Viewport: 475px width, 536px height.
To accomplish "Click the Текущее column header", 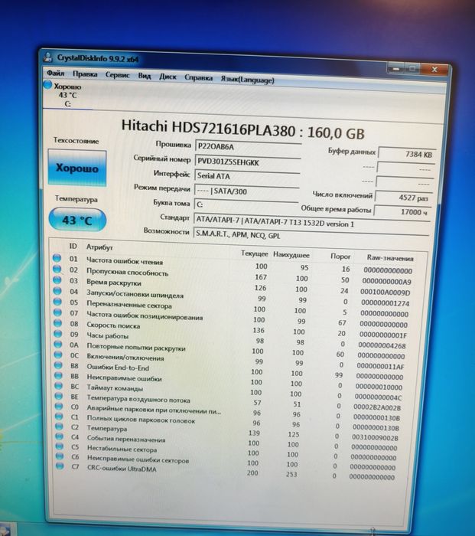I will pyautogui.click(x=255, y=253).
